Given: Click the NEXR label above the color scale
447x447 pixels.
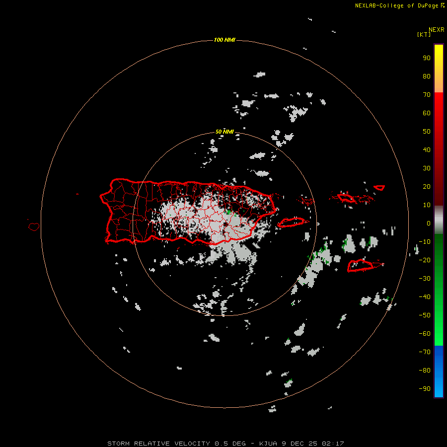Looking at the screenshot, I should (436, 30).
